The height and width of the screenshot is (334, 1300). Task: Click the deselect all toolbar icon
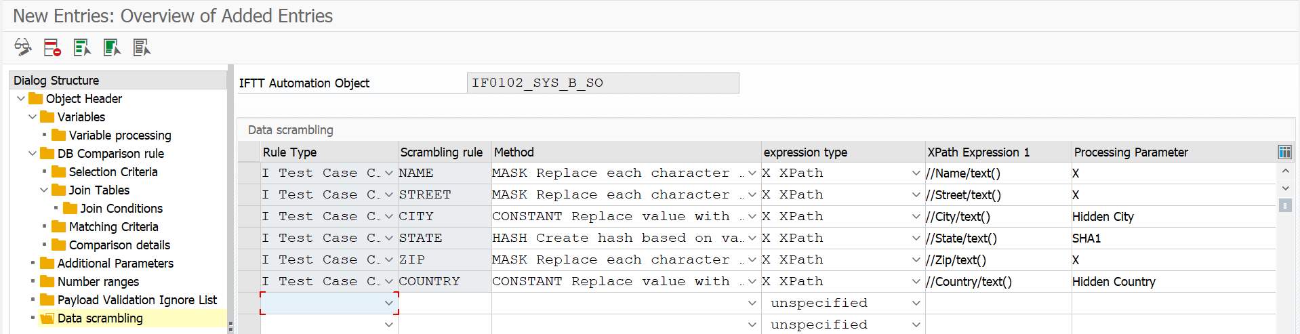point(142,47)
